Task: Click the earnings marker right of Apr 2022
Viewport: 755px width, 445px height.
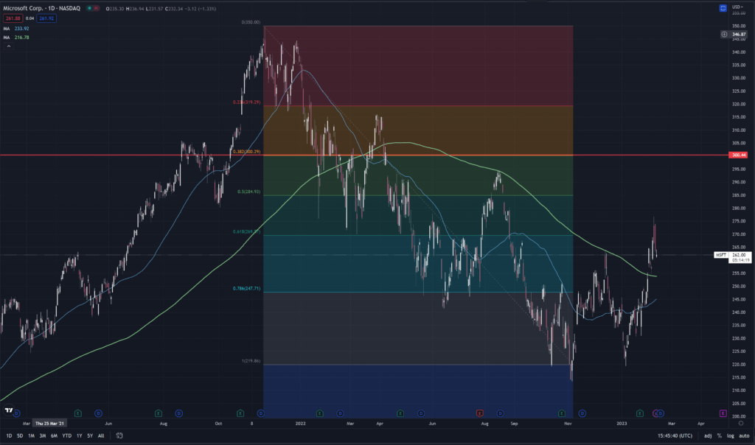Action: (400, 413)
